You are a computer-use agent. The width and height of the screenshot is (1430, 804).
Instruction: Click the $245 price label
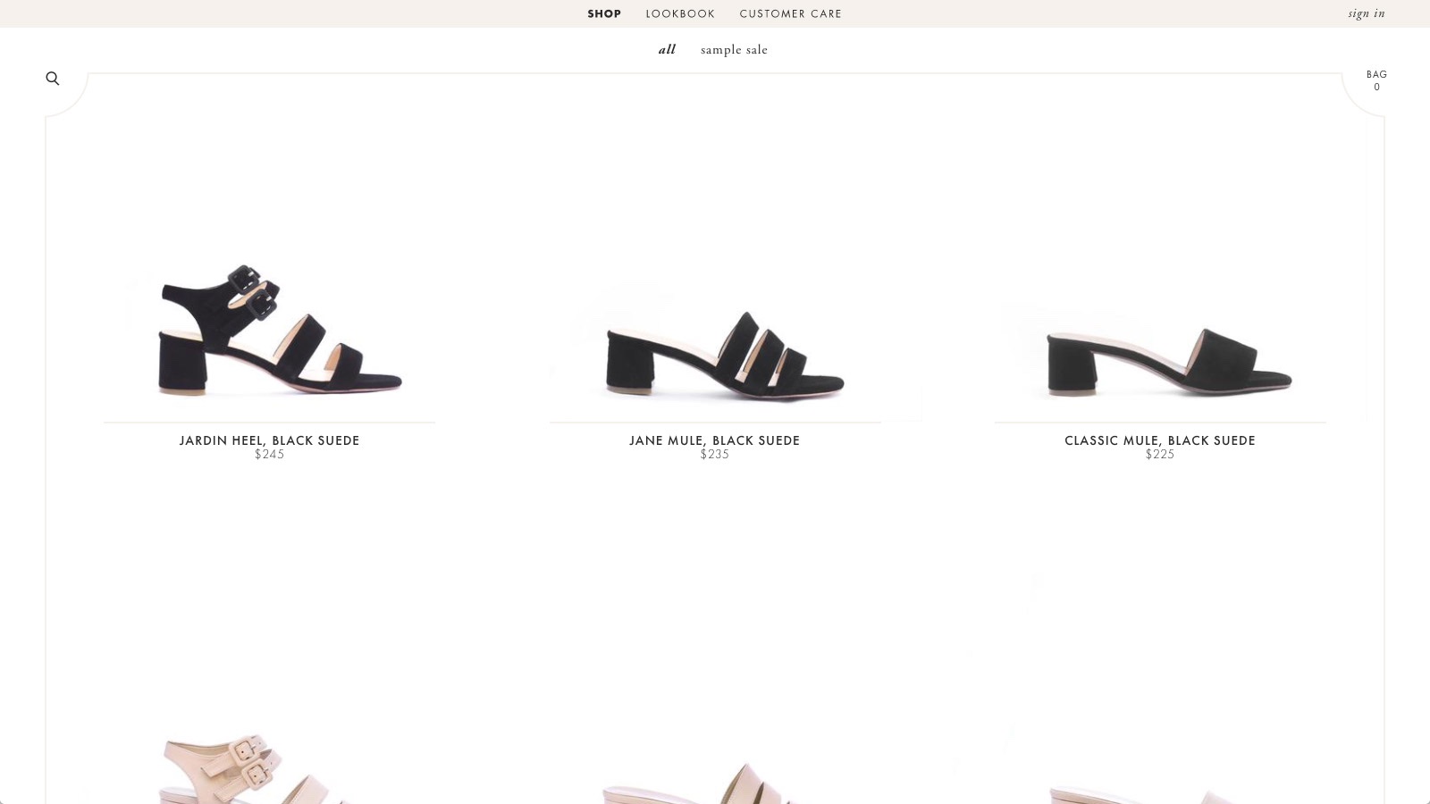pyautogui.click(x=269, y=454)
